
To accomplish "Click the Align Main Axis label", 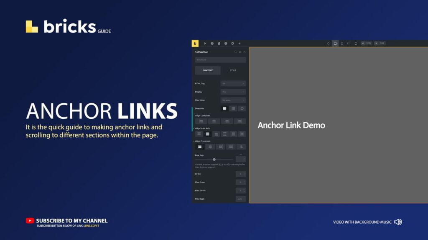I will click(x=202, y=128).
